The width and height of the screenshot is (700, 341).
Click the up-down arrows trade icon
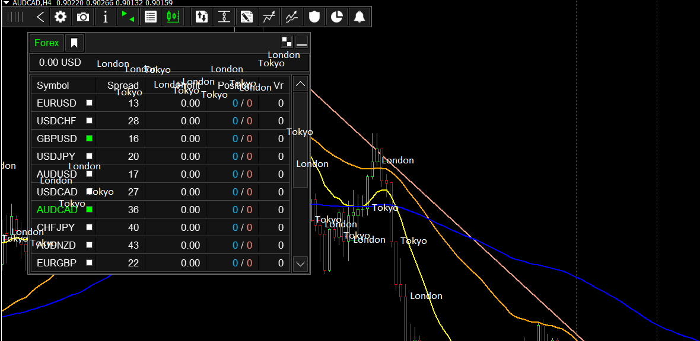click(201, 17)
